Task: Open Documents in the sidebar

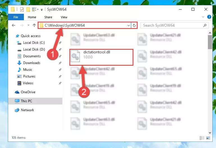Action: 32,56
